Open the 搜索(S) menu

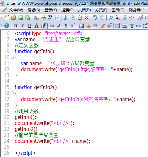click(67, 10)
